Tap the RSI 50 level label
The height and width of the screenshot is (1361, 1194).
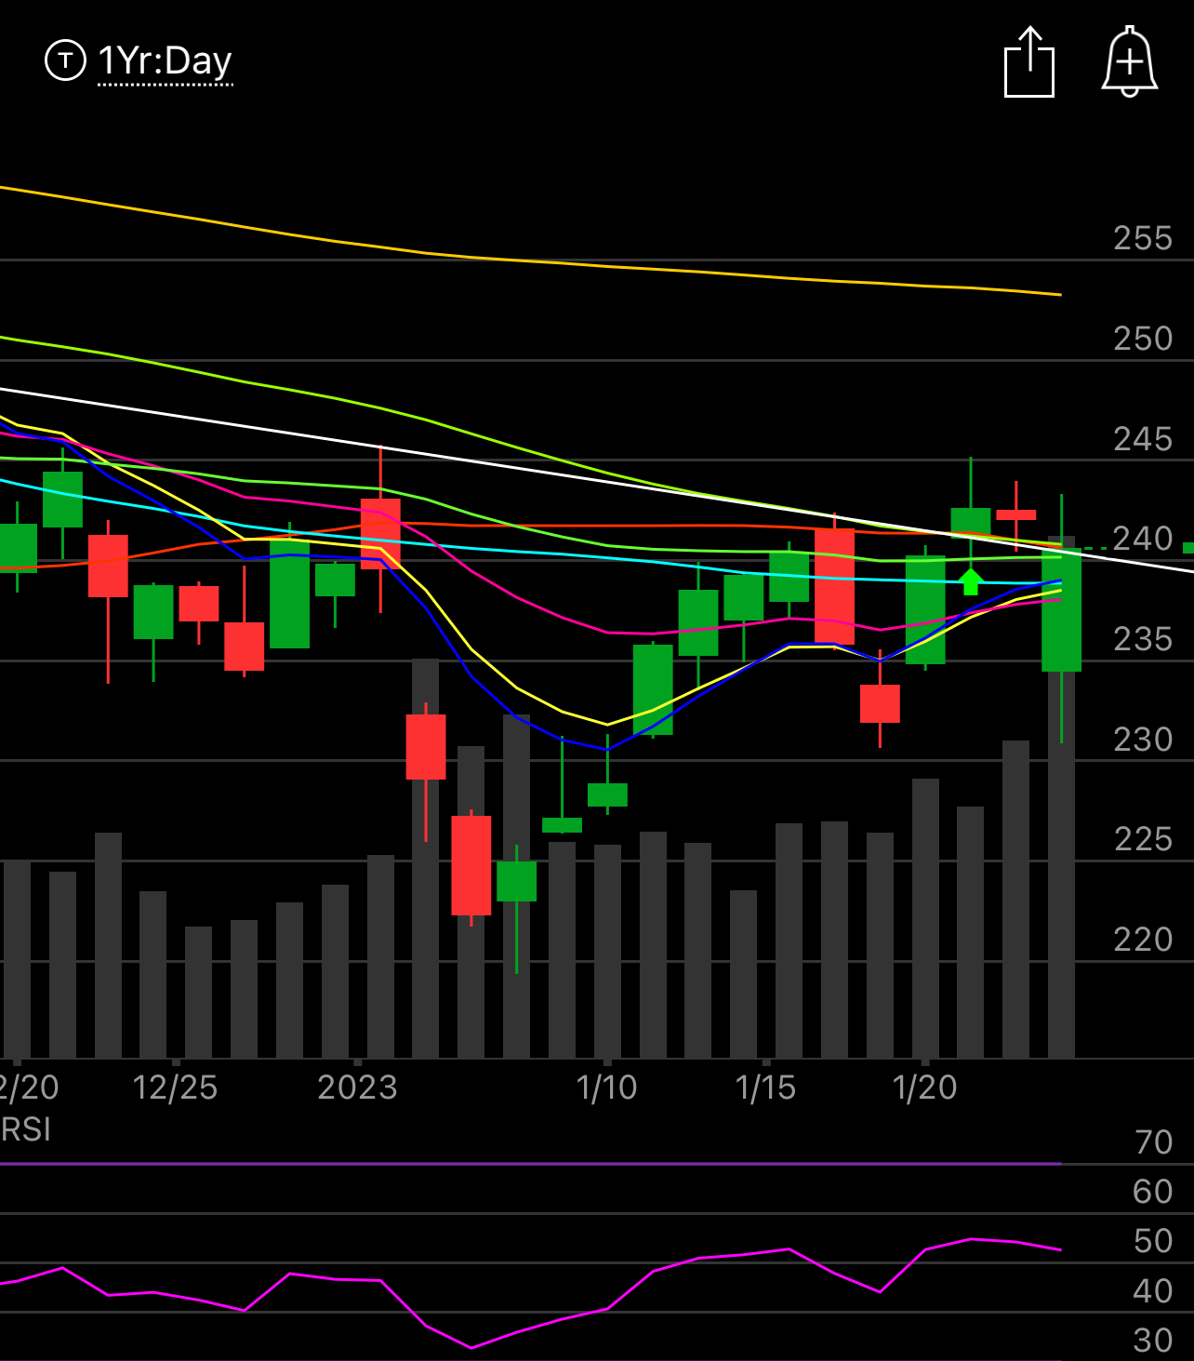click(1153, 1241)
